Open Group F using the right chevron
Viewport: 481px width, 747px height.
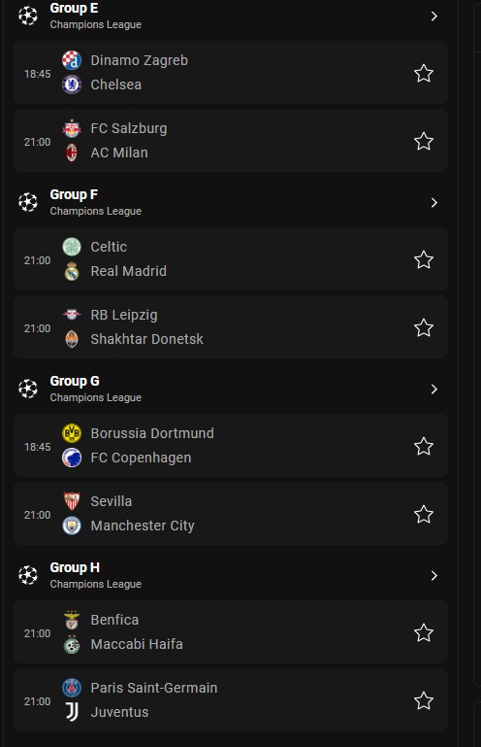tap(433, 203)
